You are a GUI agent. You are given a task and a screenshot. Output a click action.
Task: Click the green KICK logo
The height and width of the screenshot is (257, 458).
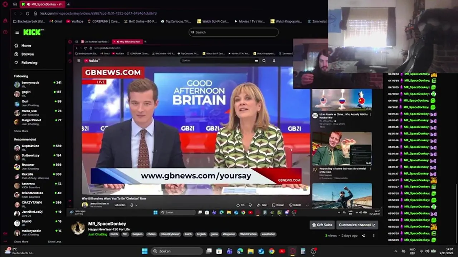[33, 32]
